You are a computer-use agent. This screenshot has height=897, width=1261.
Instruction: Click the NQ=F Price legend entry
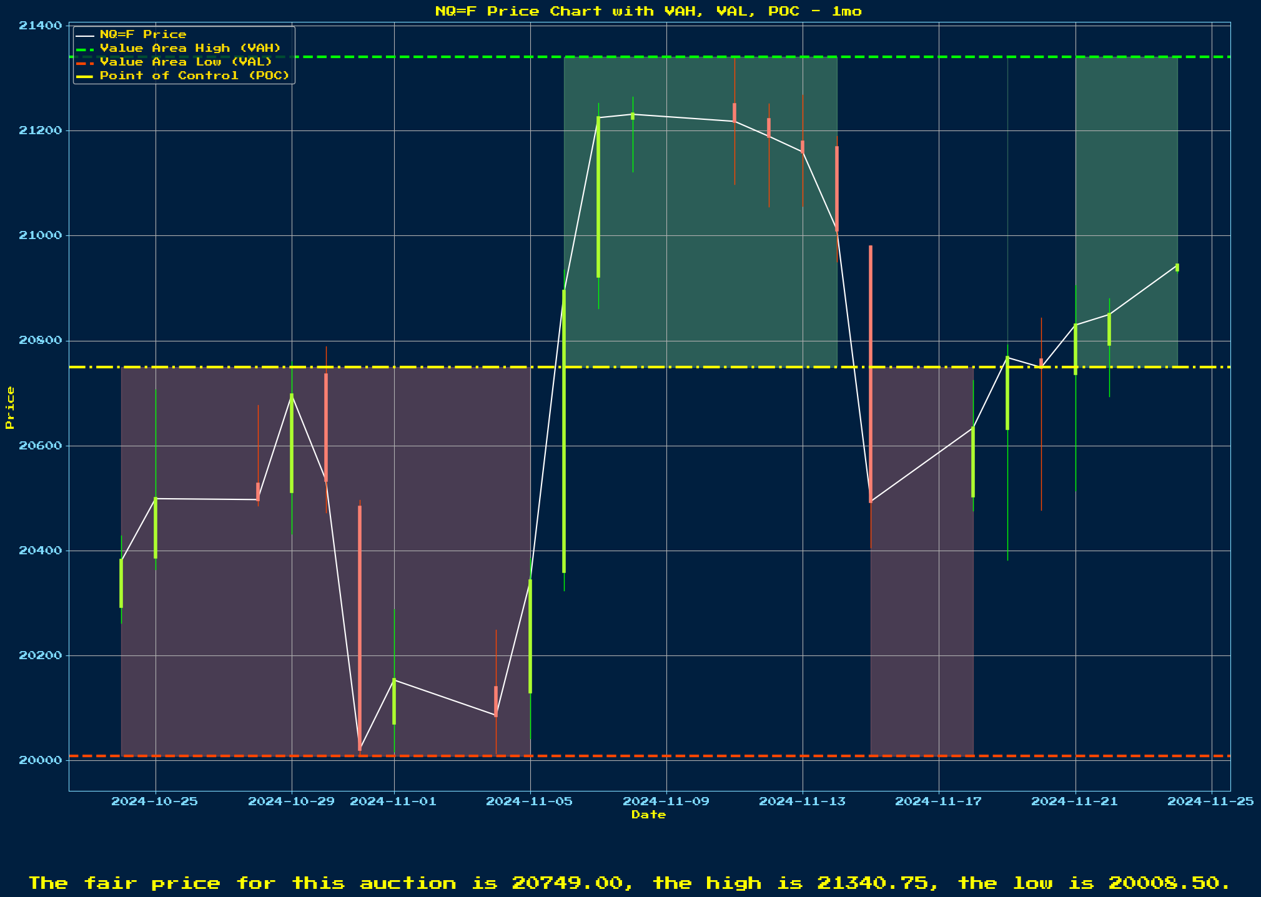[x=143, y=35]
